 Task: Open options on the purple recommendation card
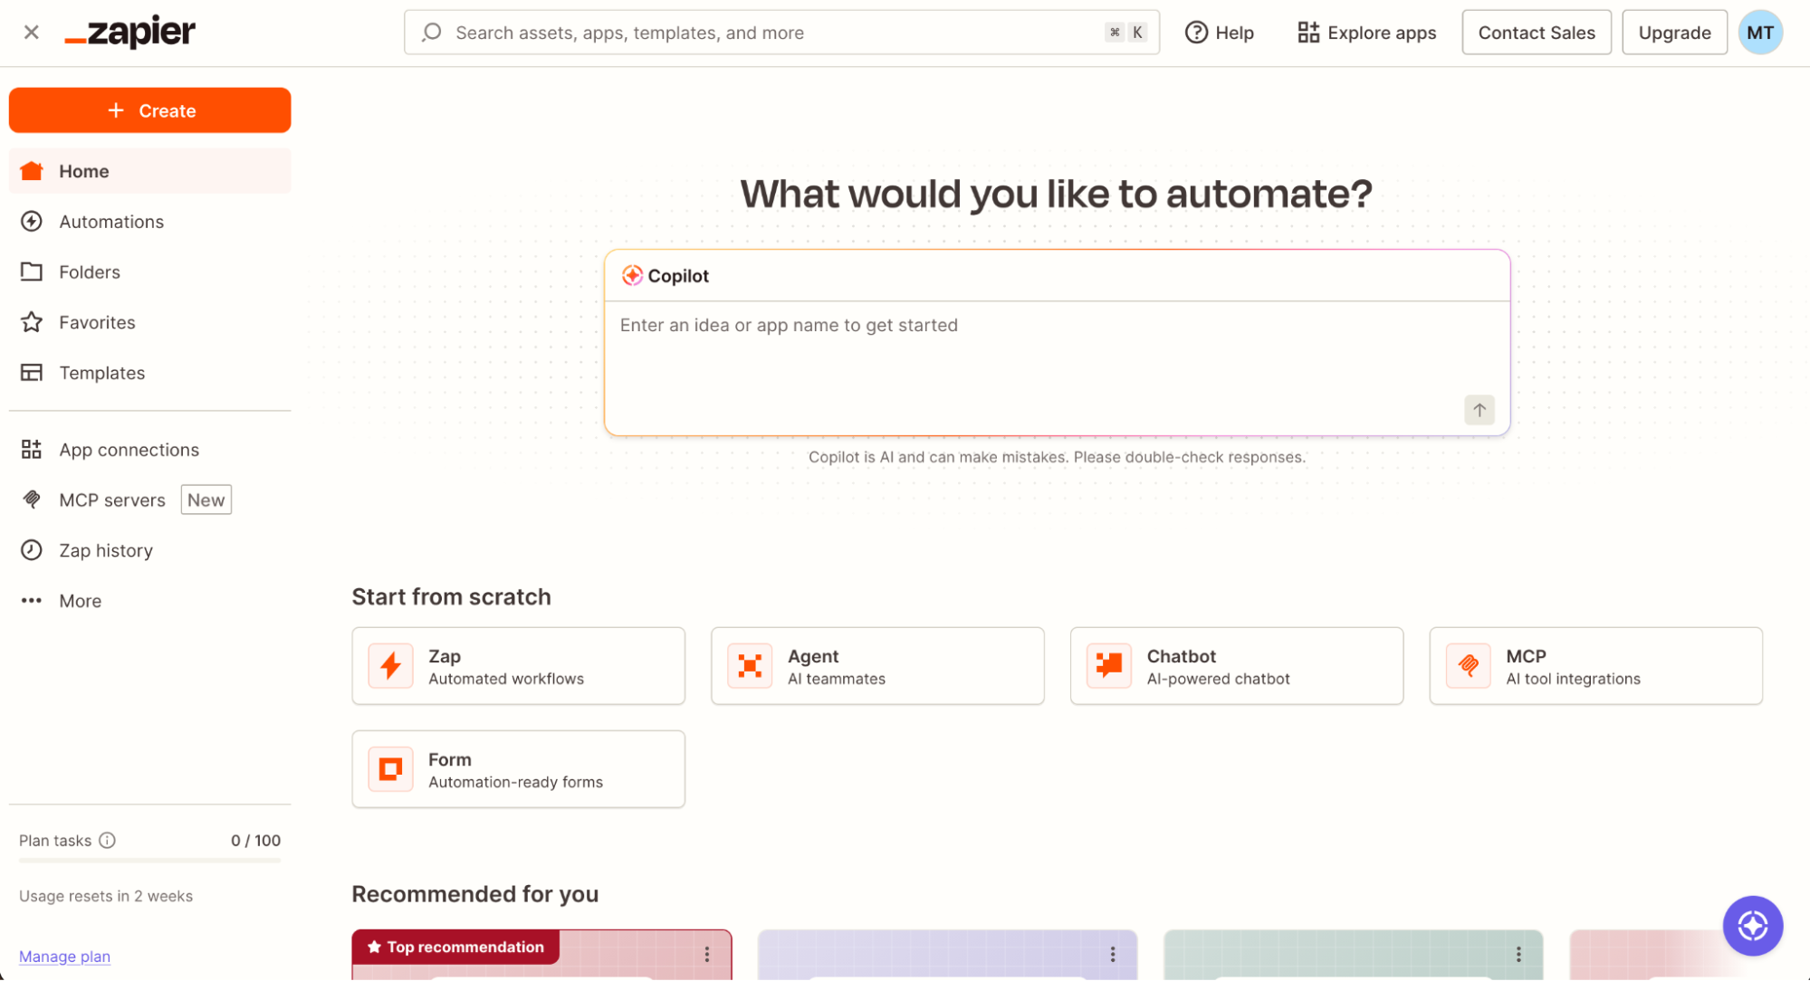click(1113, 955)
